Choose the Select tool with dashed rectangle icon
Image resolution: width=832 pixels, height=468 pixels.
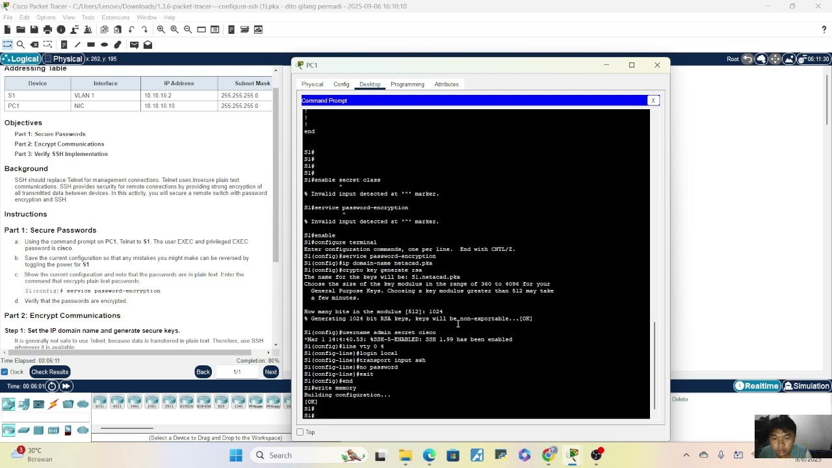click(7, 44)
